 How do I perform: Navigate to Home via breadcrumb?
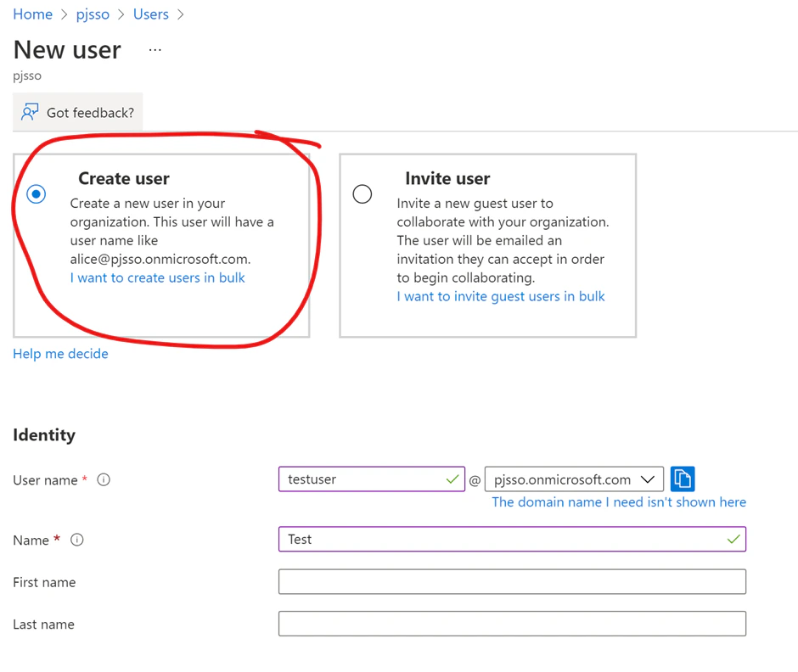point(32,14)
